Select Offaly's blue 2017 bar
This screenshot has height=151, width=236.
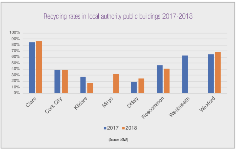click(x=134, y=87)
